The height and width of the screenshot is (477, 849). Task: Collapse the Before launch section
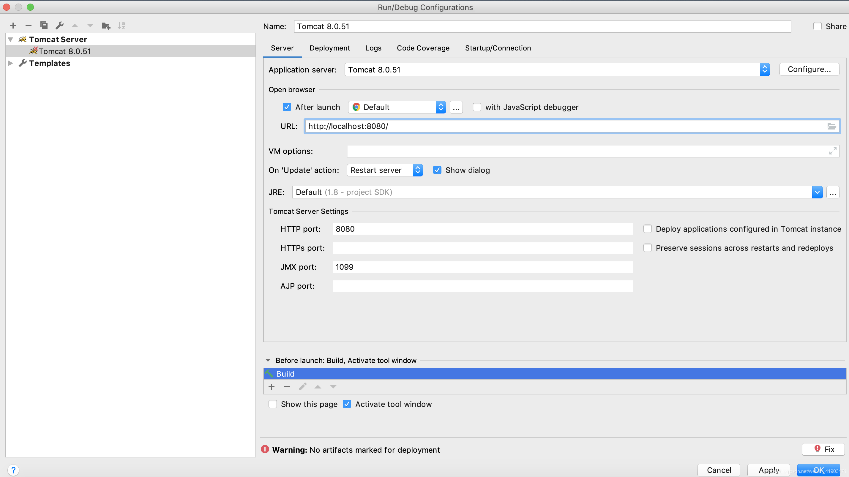click(268, 360)
